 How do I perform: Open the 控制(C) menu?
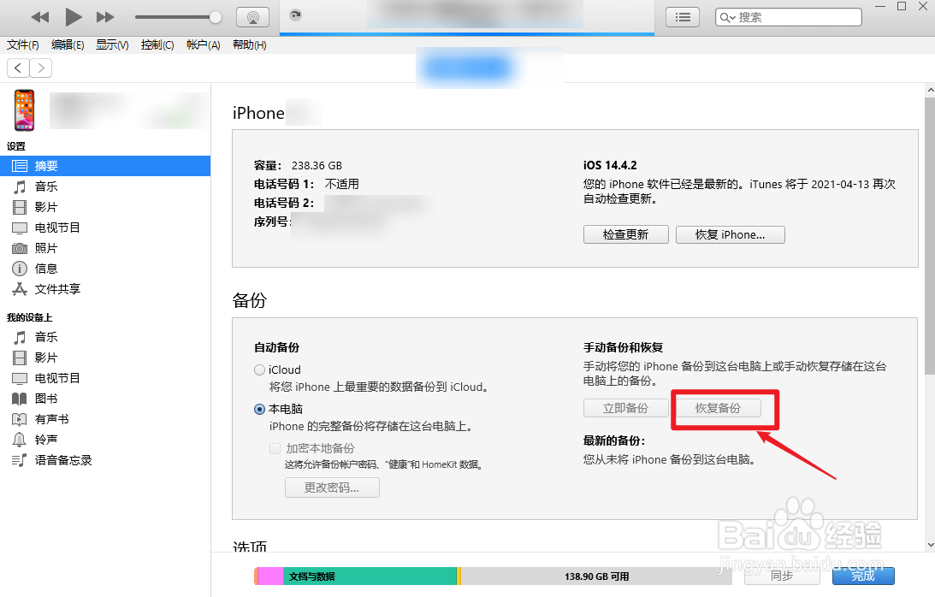point(157,44)
